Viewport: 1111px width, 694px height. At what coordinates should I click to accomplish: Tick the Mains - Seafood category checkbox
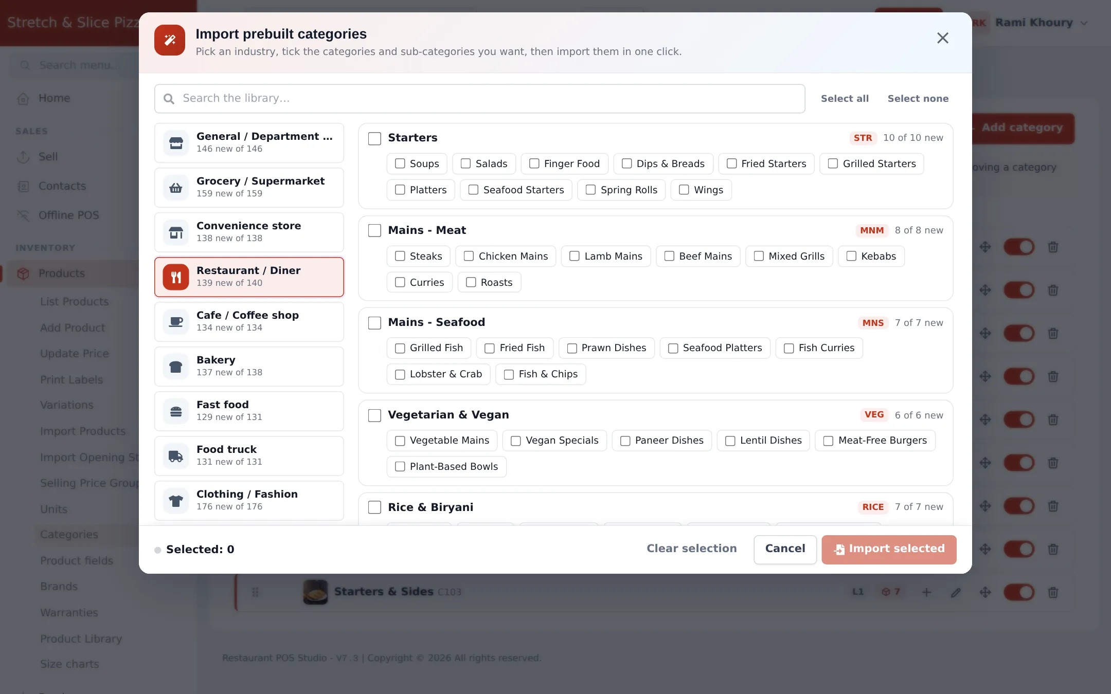click(374, 323)
